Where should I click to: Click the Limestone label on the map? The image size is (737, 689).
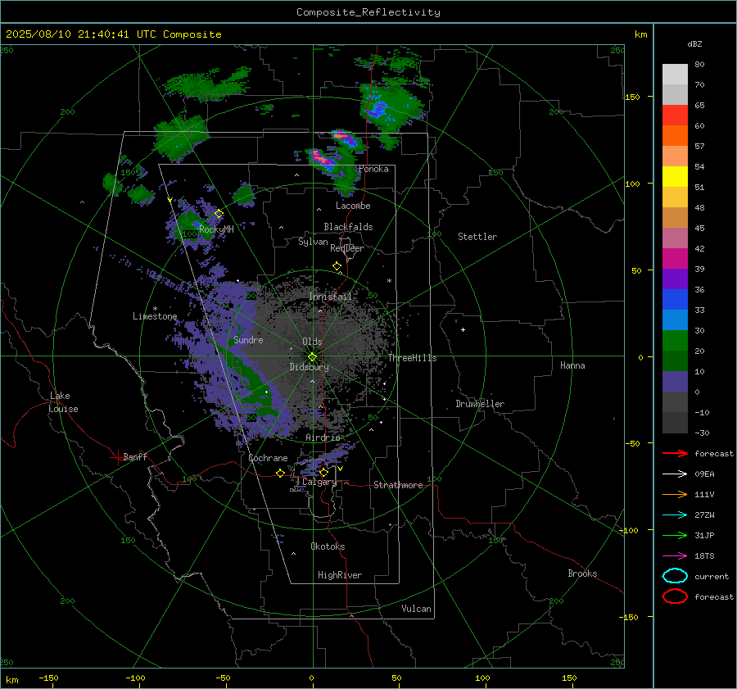155,316
